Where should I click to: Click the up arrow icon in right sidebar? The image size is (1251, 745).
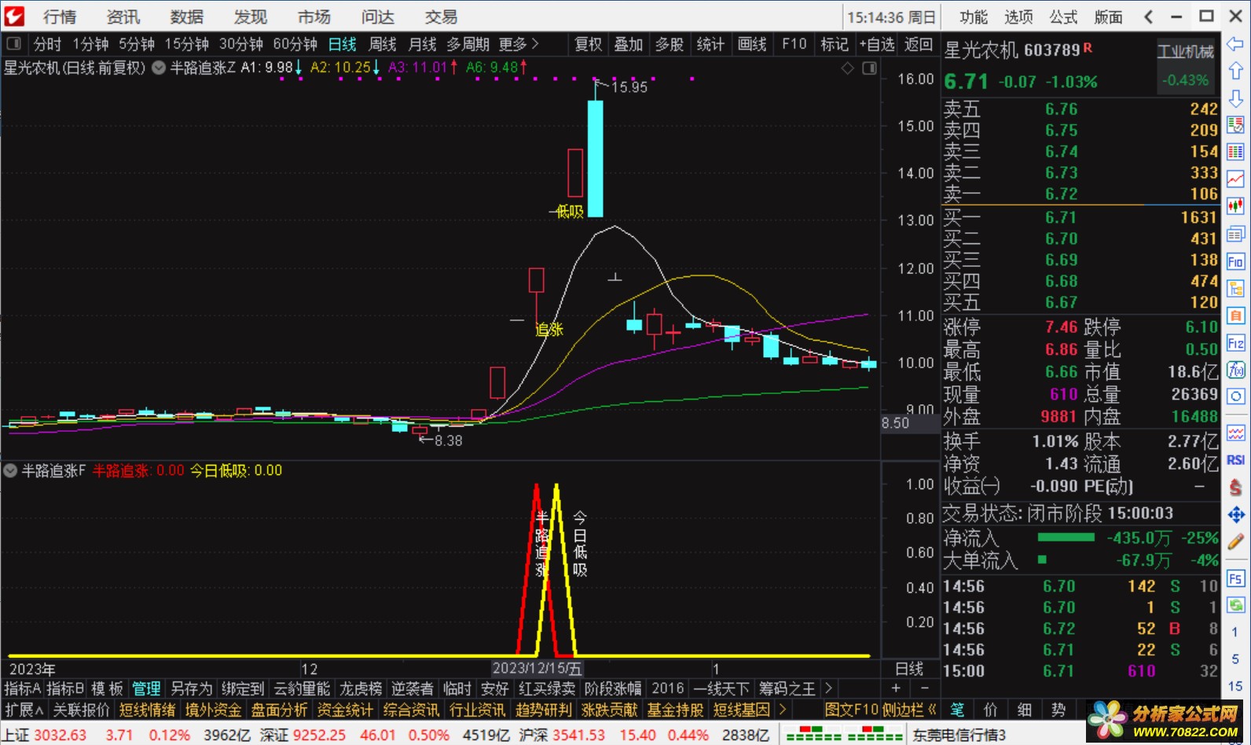(x=1235, y=71)
